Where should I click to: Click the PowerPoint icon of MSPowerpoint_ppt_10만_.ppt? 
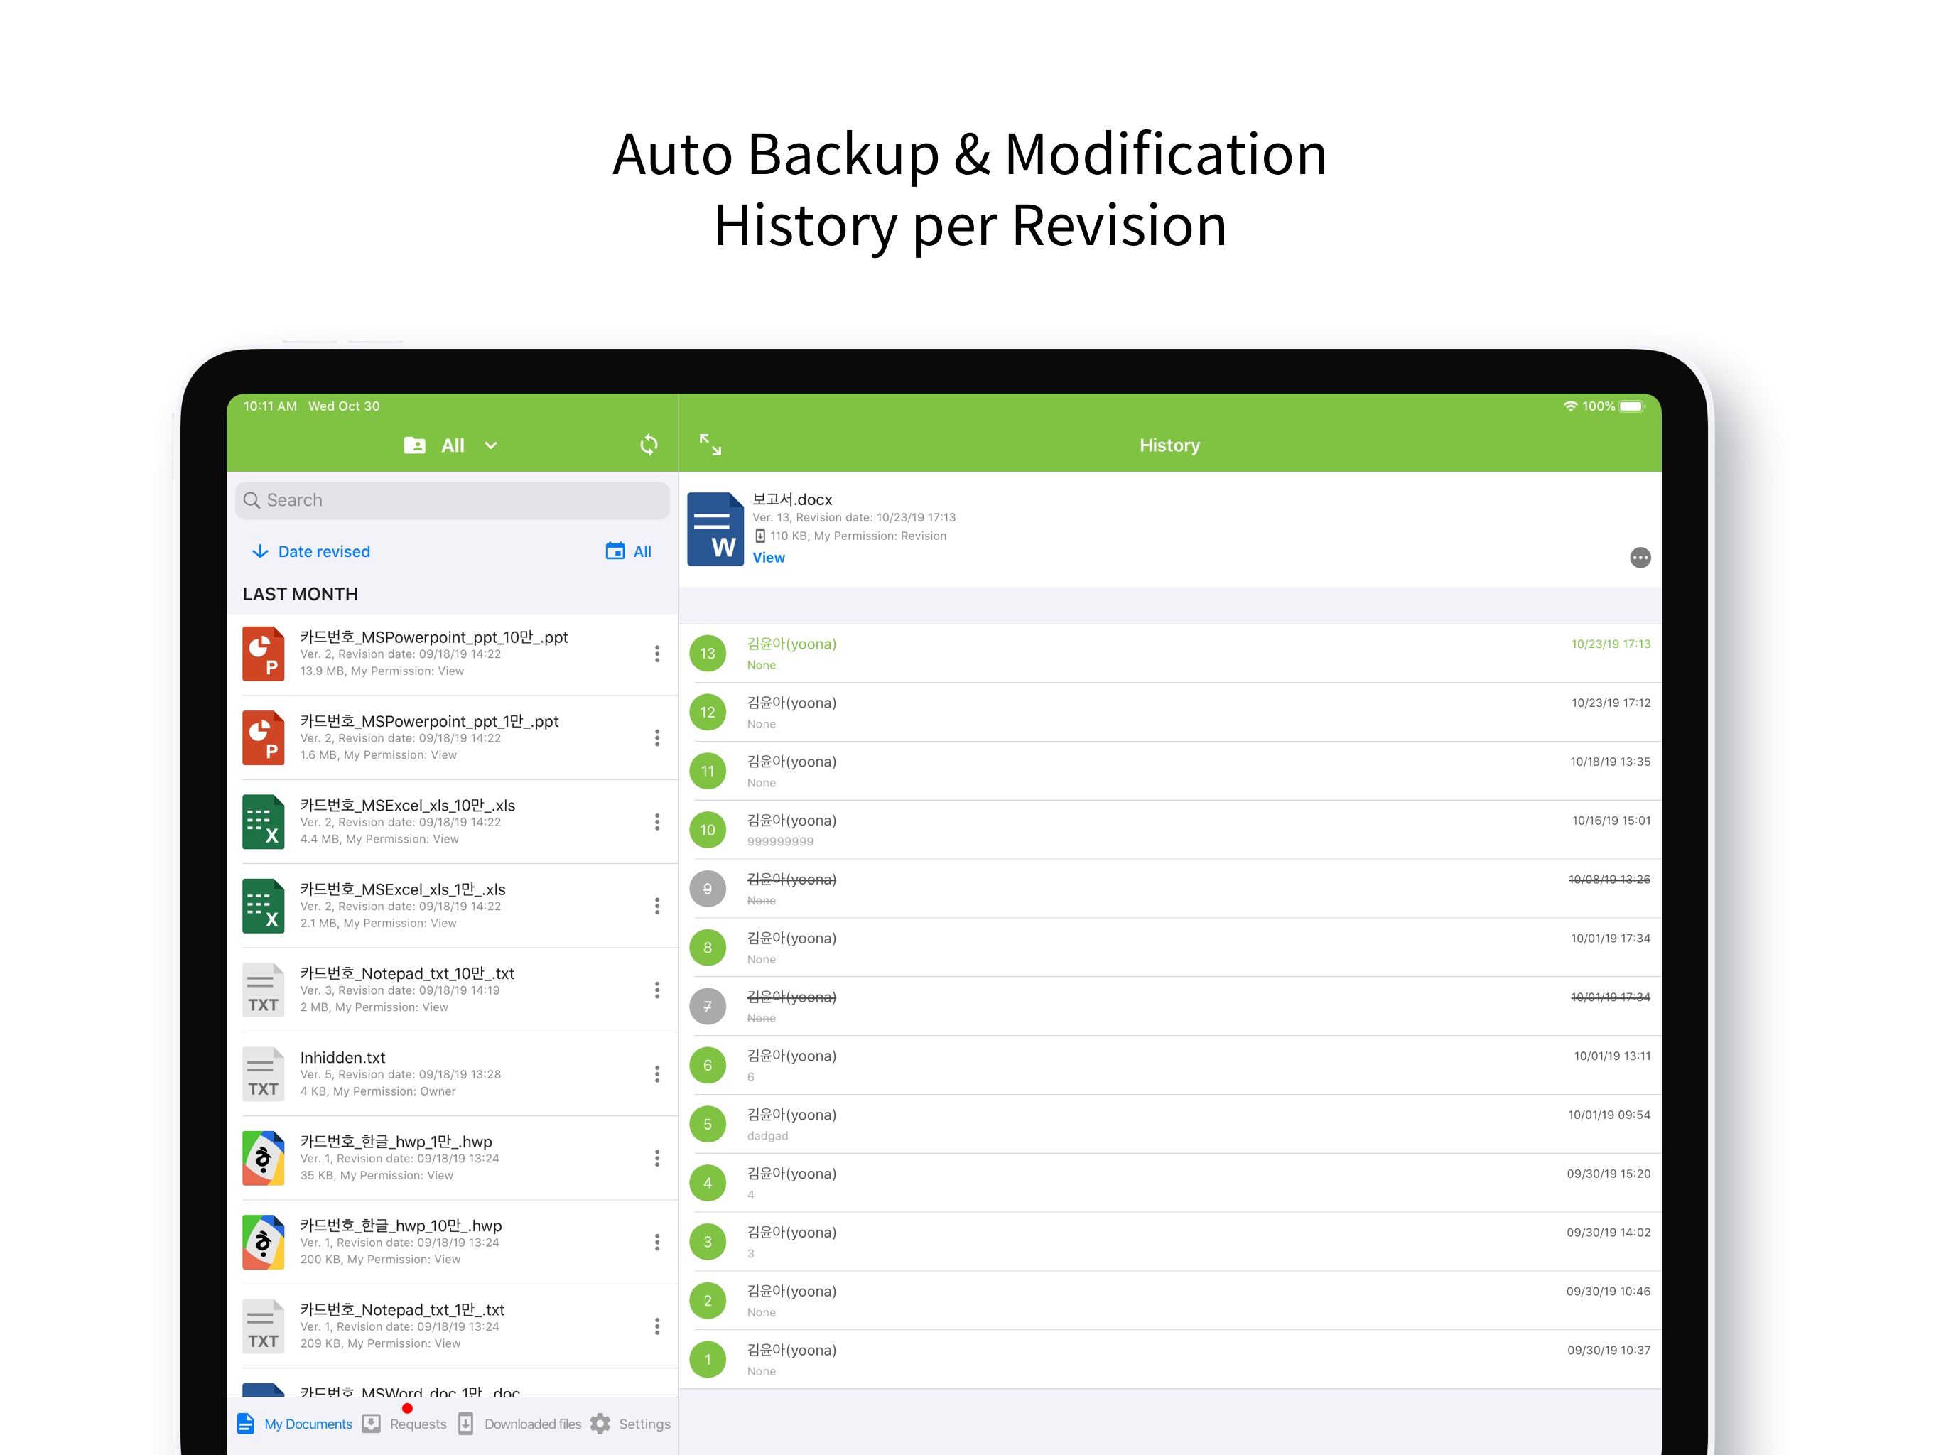point(264,654)
